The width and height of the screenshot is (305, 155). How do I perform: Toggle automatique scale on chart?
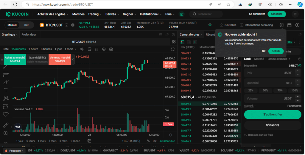point(167,141)
